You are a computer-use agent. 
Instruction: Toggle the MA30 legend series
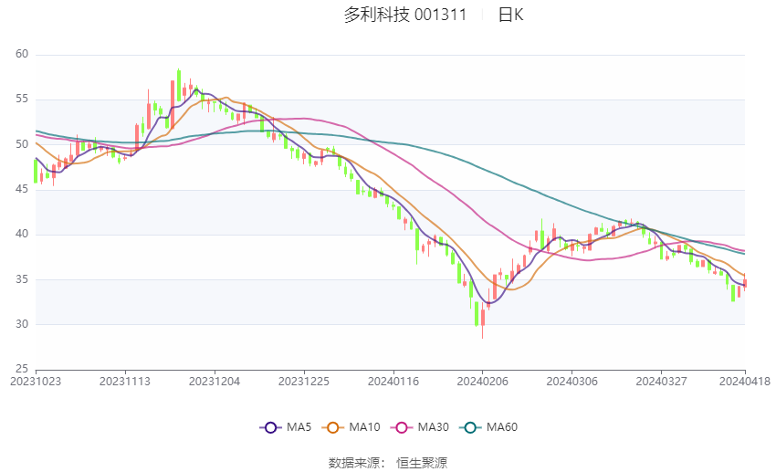tap(420, 427)
